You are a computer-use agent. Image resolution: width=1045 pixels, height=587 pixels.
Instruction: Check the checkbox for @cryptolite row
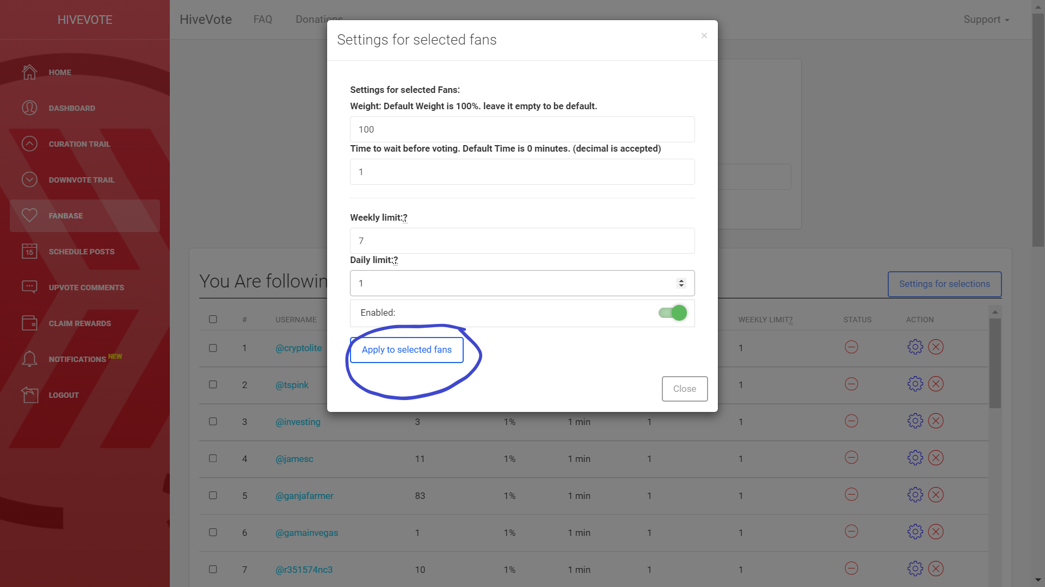213,348
